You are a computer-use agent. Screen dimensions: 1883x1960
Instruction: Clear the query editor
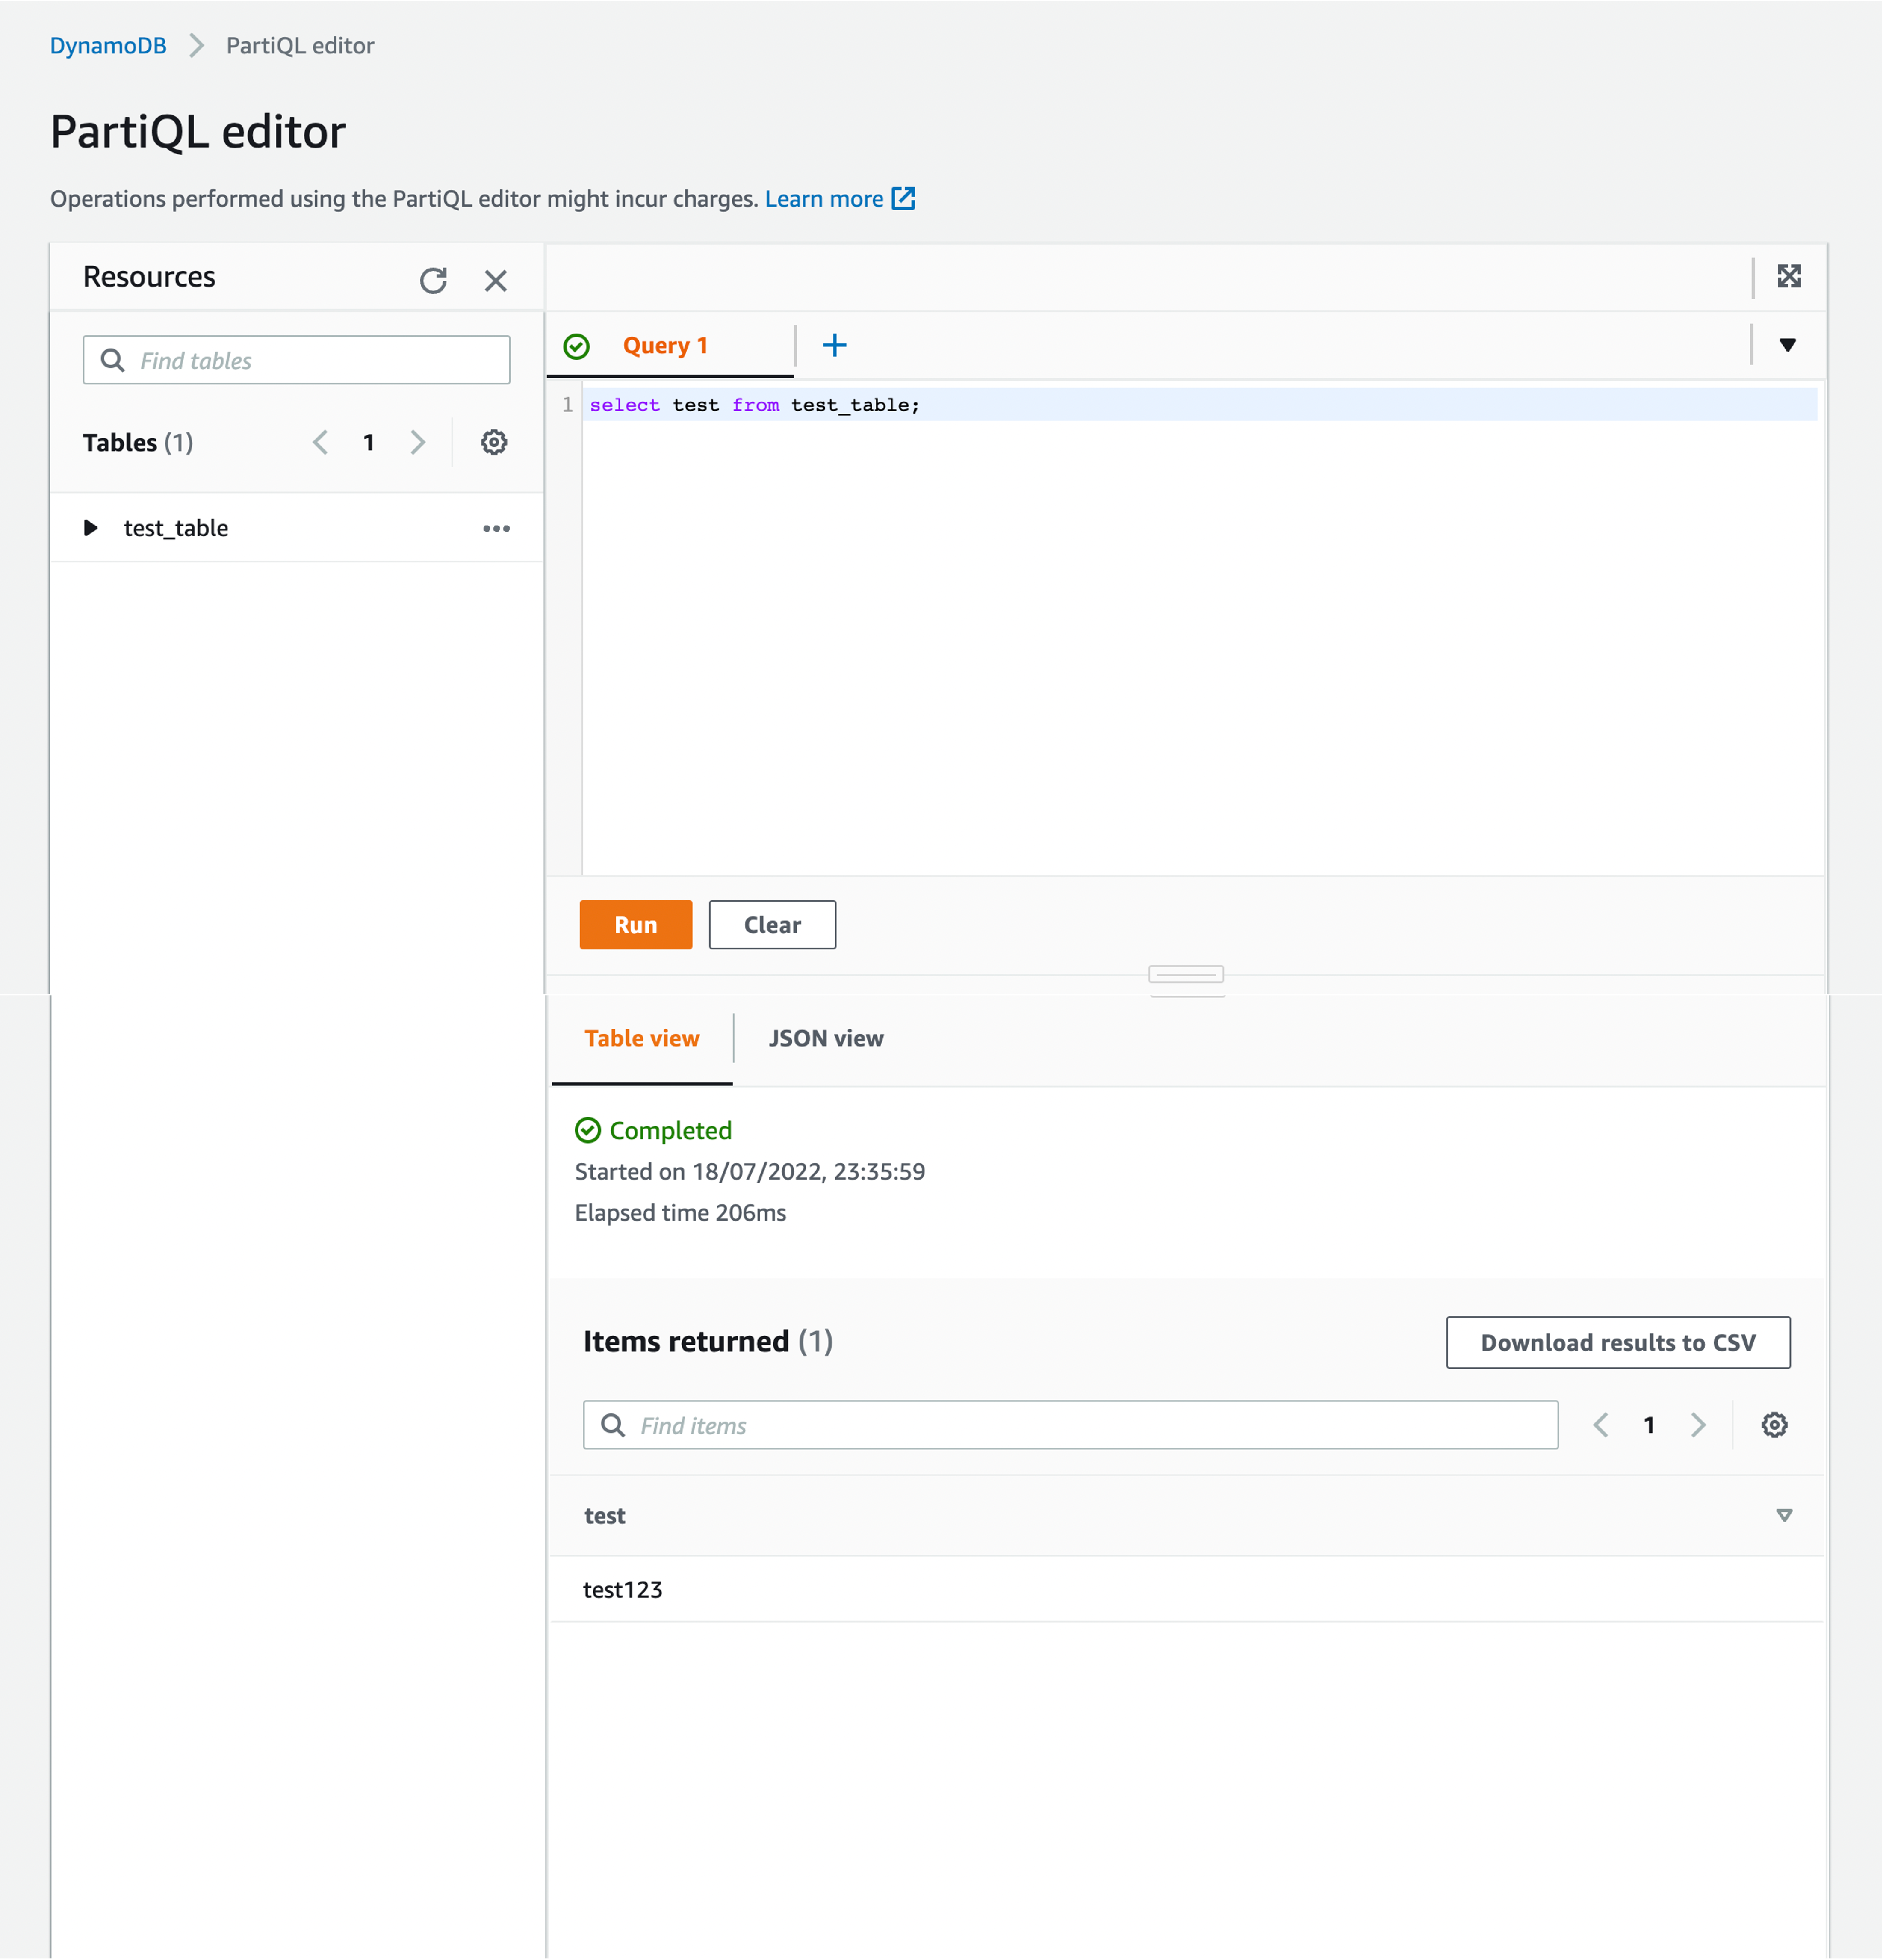[x=772, y=925]
